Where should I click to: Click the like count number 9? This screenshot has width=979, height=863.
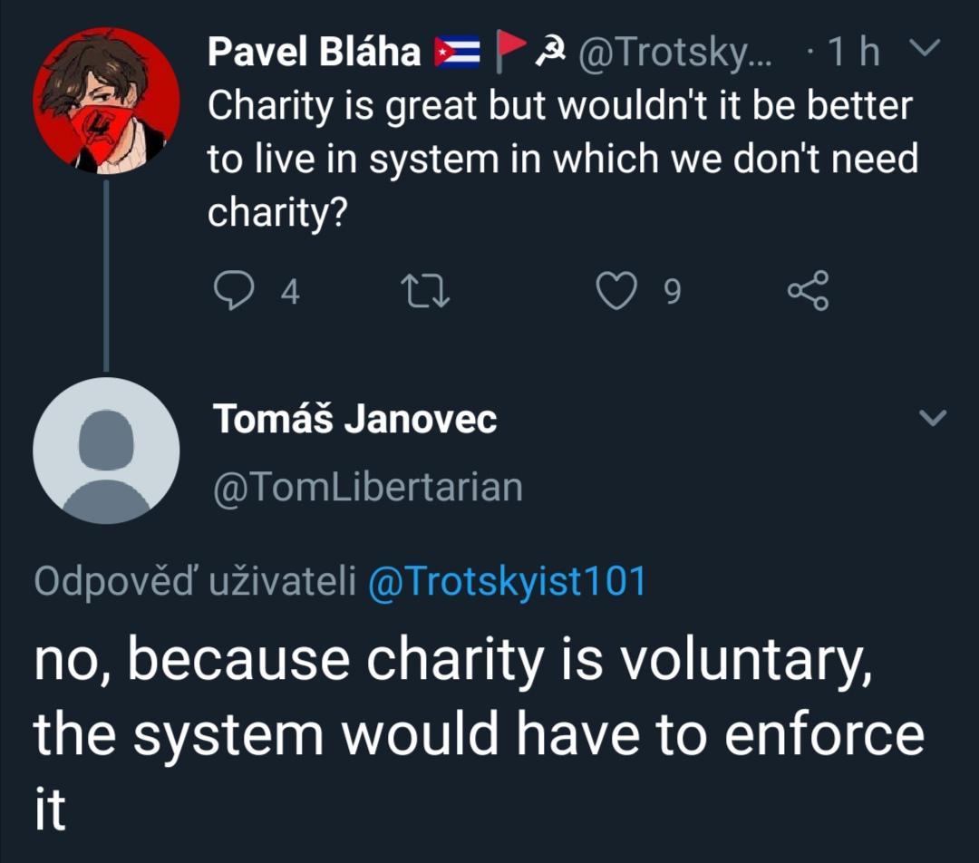[672, 292]
